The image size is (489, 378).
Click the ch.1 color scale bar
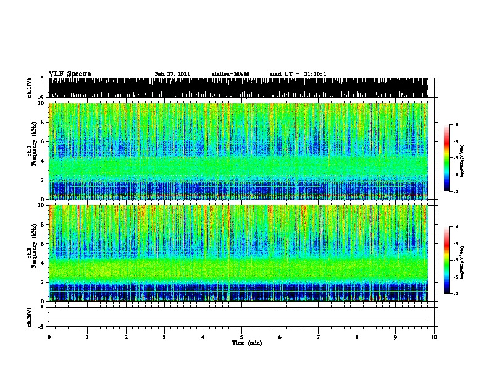pos(447,158)
